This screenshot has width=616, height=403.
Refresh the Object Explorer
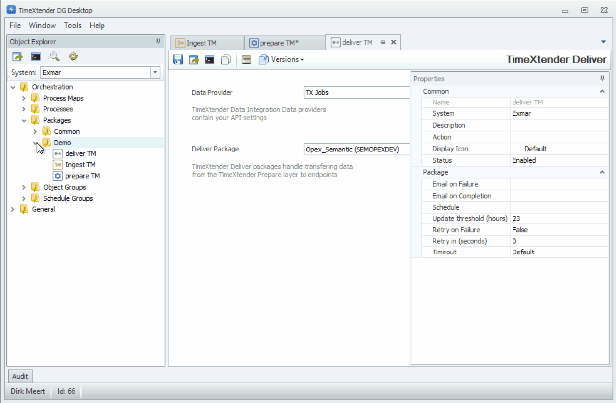point(73,56)
